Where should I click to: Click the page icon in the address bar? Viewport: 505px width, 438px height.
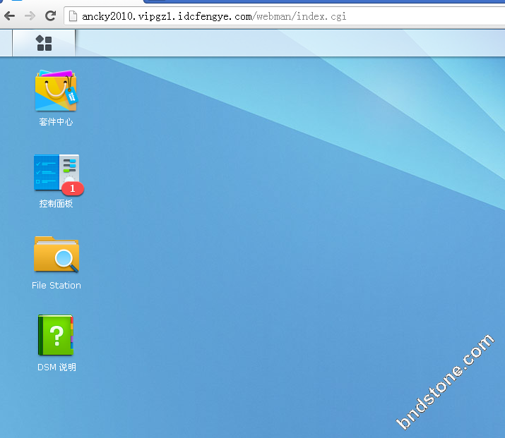click(73, 16)
